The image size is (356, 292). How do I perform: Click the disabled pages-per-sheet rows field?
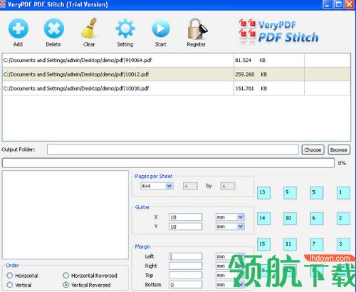pyautogui.click(x=228, y=186)
